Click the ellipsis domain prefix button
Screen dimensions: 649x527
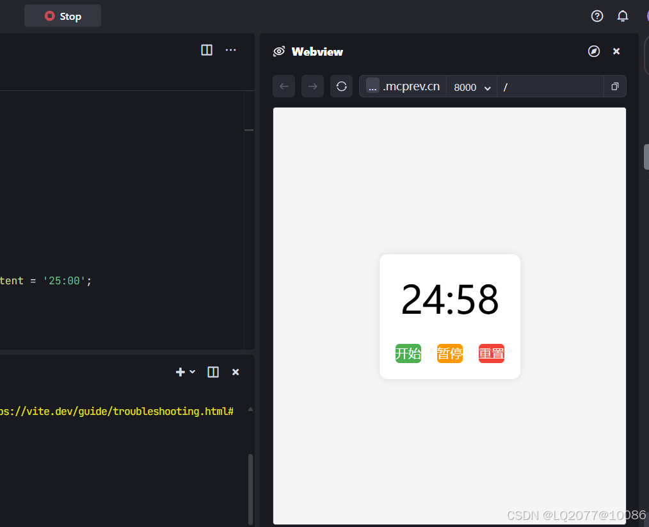(x=373, y=86)
